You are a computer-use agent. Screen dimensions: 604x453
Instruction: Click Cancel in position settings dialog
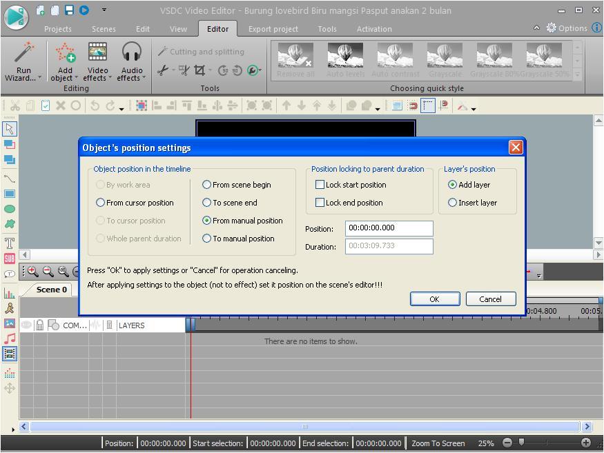[x=490, y=299]
